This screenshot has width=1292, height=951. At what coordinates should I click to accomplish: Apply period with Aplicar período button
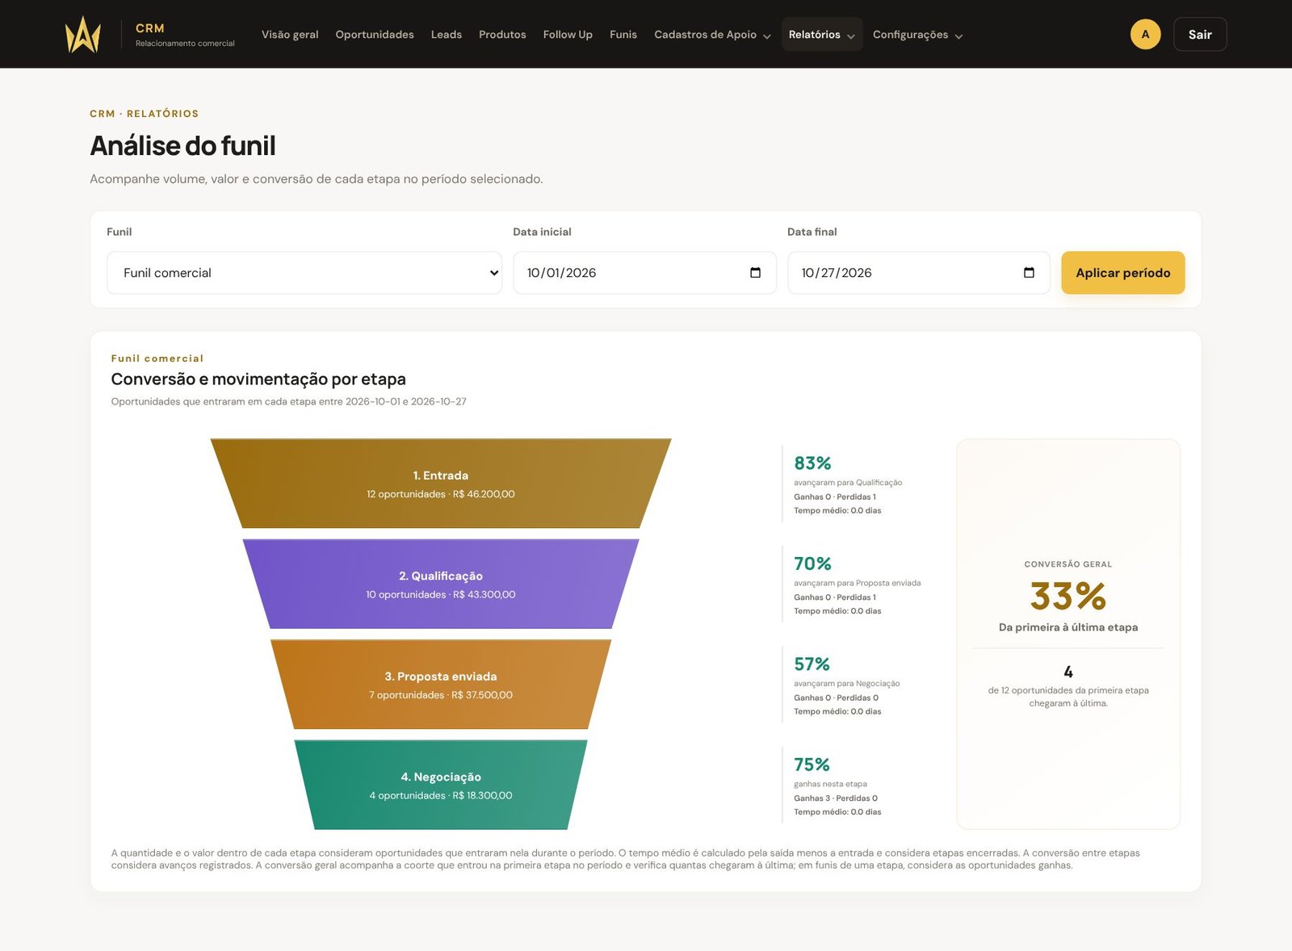1122,273
